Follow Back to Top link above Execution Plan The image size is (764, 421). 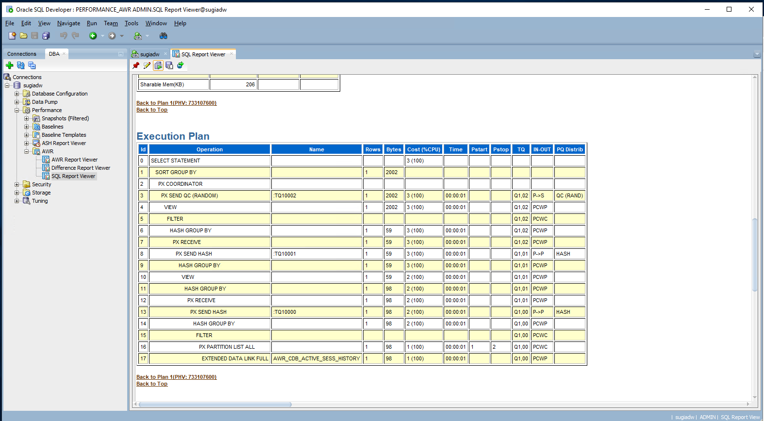click(x=152, y=110)
